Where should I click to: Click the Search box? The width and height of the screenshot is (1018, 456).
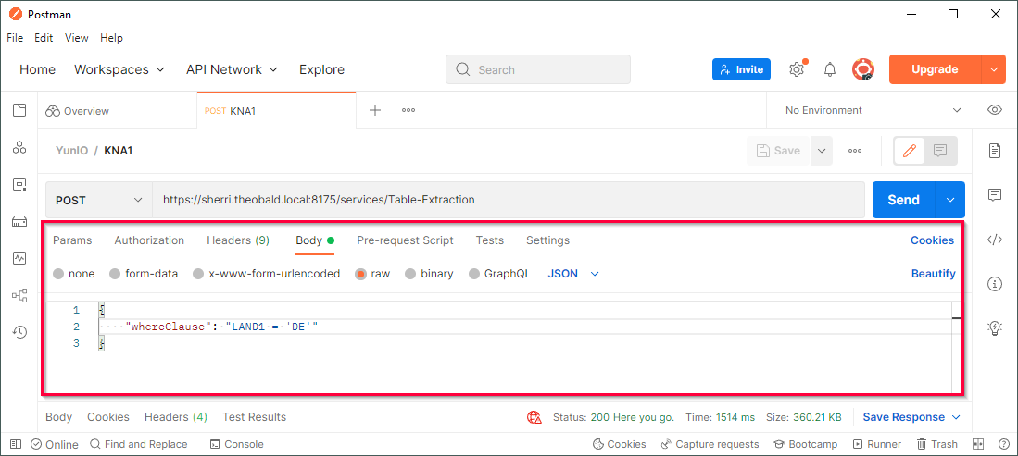pyautogui.click(x=538, y=69)
